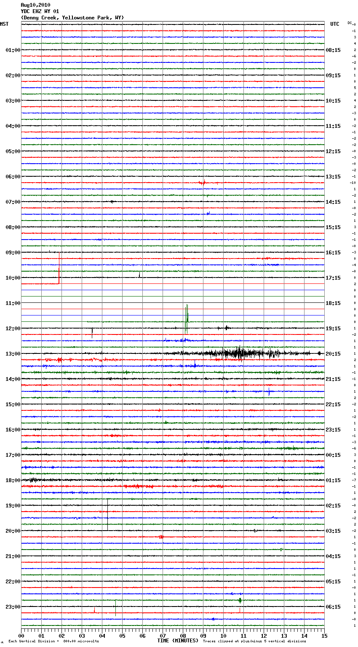358x647 pixels.
Task: Click the 05:15 UTC time label
Action: [333, 582]
